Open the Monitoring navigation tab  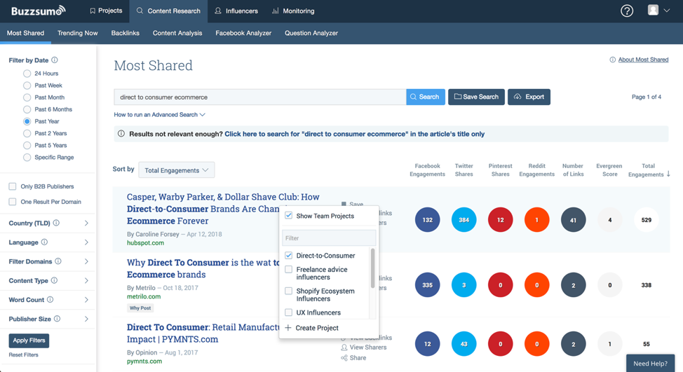tap(293, 11)
